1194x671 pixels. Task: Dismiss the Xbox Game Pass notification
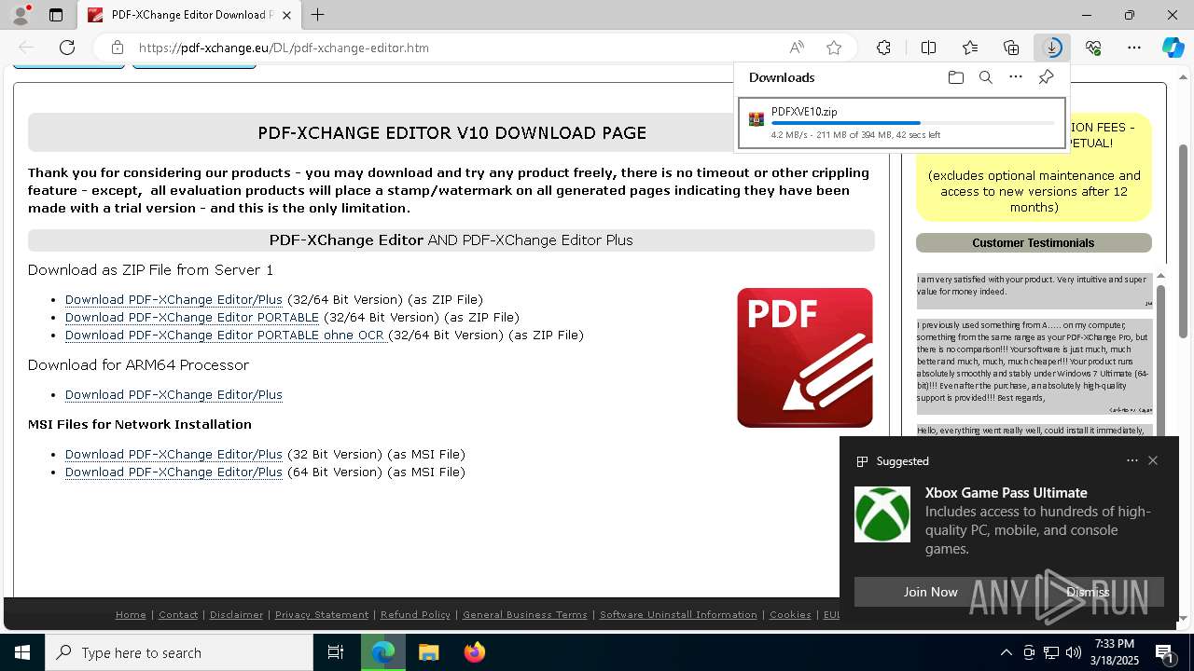point(1088,592)
